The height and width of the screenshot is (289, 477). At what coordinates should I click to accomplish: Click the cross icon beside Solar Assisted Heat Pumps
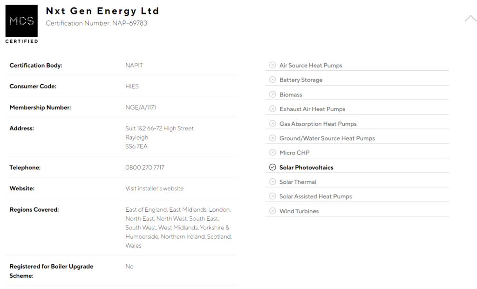(x=273, y=196)
